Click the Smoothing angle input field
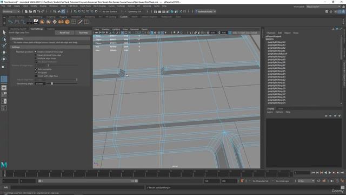The height and width of the screenshot is (195, 346). click(40, 83)
